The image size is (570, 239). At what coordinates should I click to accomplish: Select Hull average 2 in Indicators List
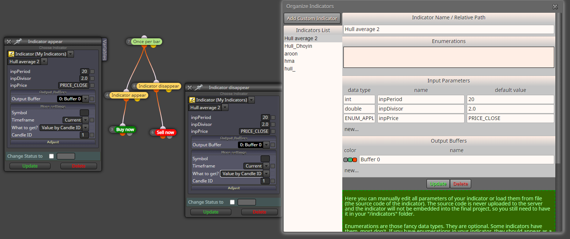pyautogui.click(x=313, y=38)
